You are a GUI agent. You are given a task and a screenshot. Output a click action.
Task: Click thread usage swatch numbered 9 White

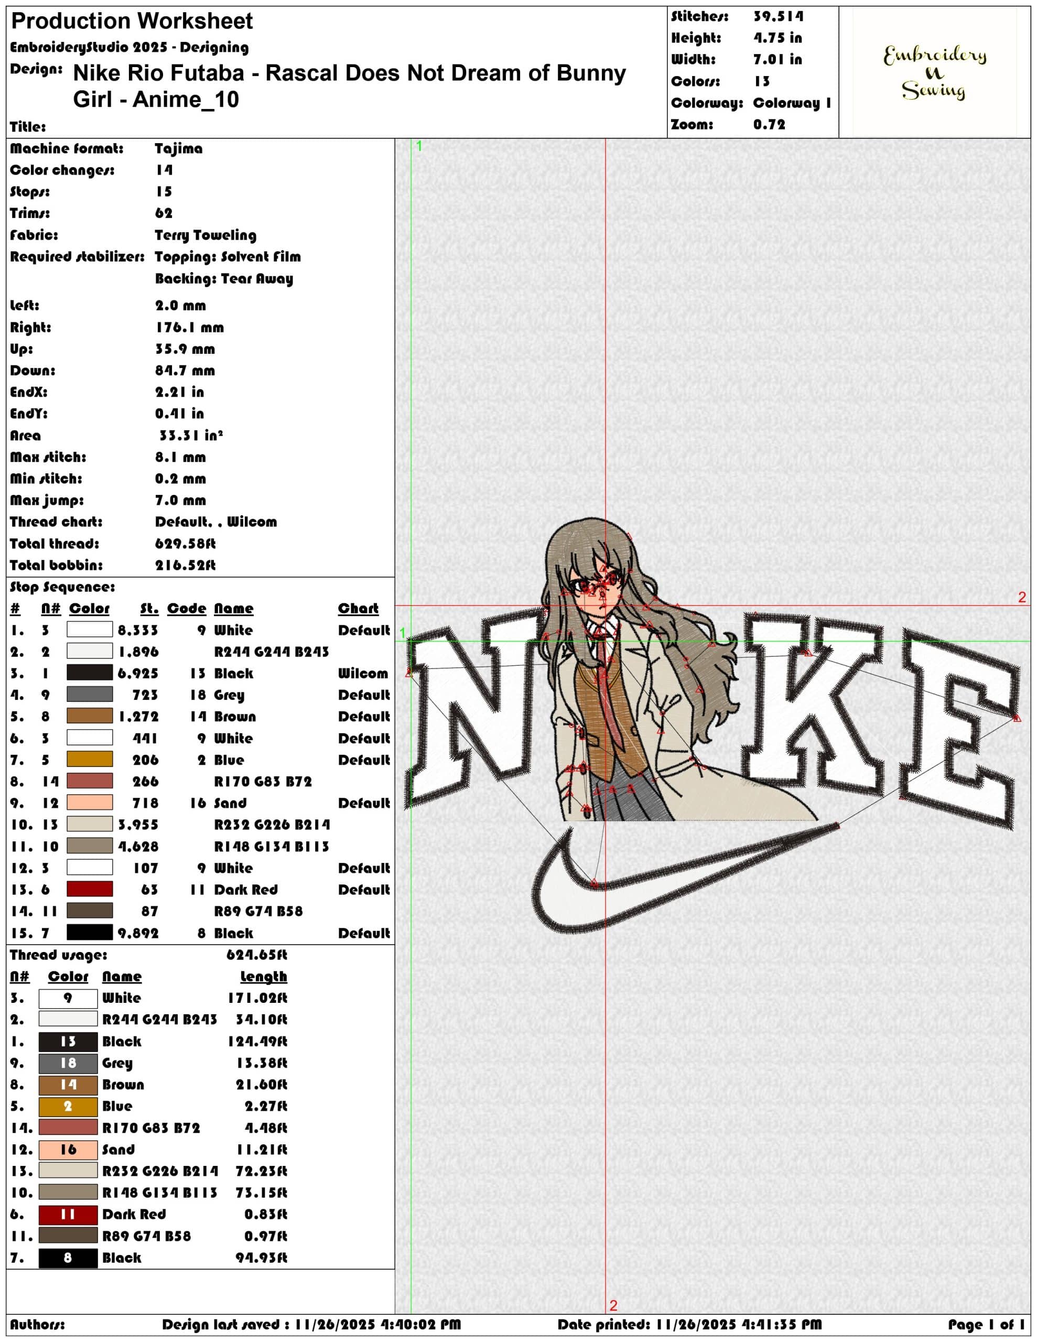68,998
